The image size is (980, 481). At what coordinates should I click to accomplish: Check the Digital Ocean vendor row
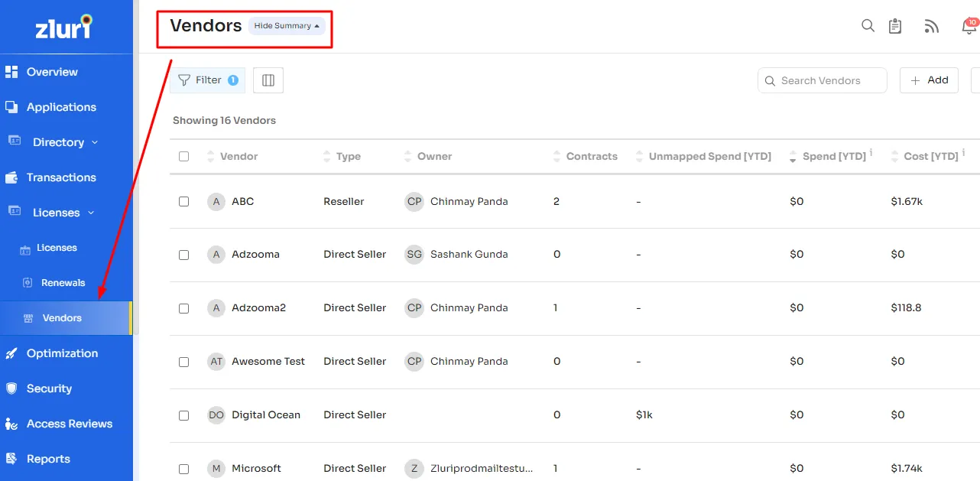tap(183, 415)
